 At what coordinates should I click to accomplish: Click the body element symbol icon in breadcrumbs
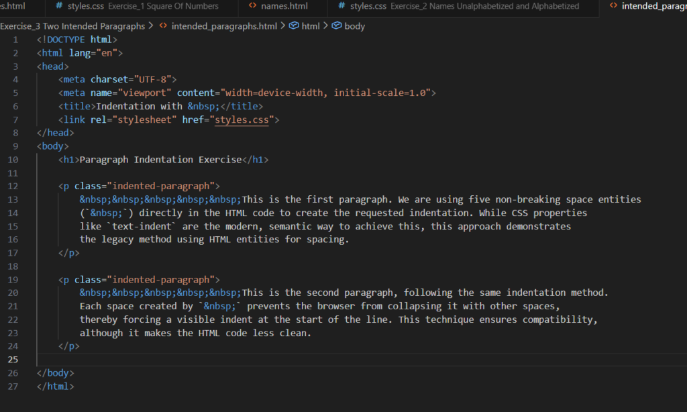click(336, 26)
